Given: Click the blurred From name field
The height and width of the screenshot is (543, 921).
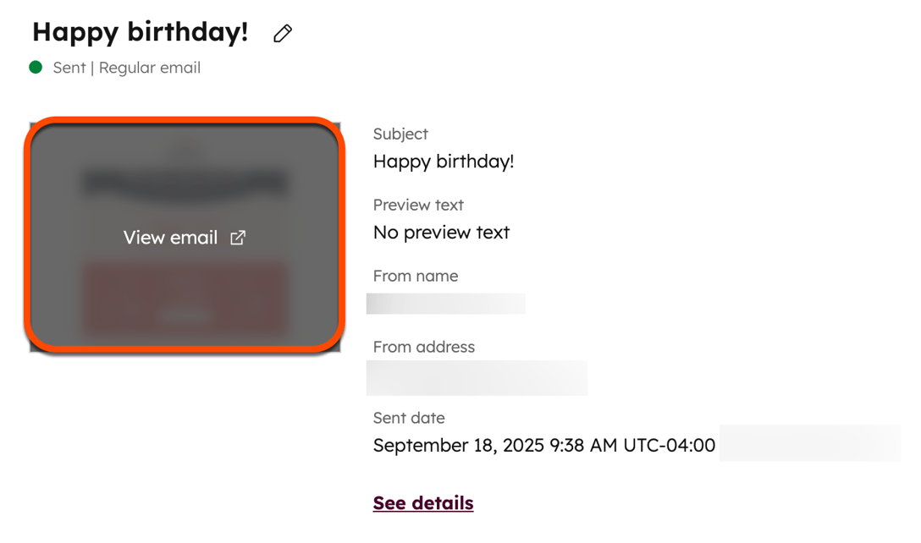Looking at the screenshot, I should click(445, 304).
